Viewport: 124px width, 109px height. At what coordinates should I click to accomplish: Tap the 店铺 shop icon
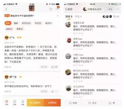point(6,103)
